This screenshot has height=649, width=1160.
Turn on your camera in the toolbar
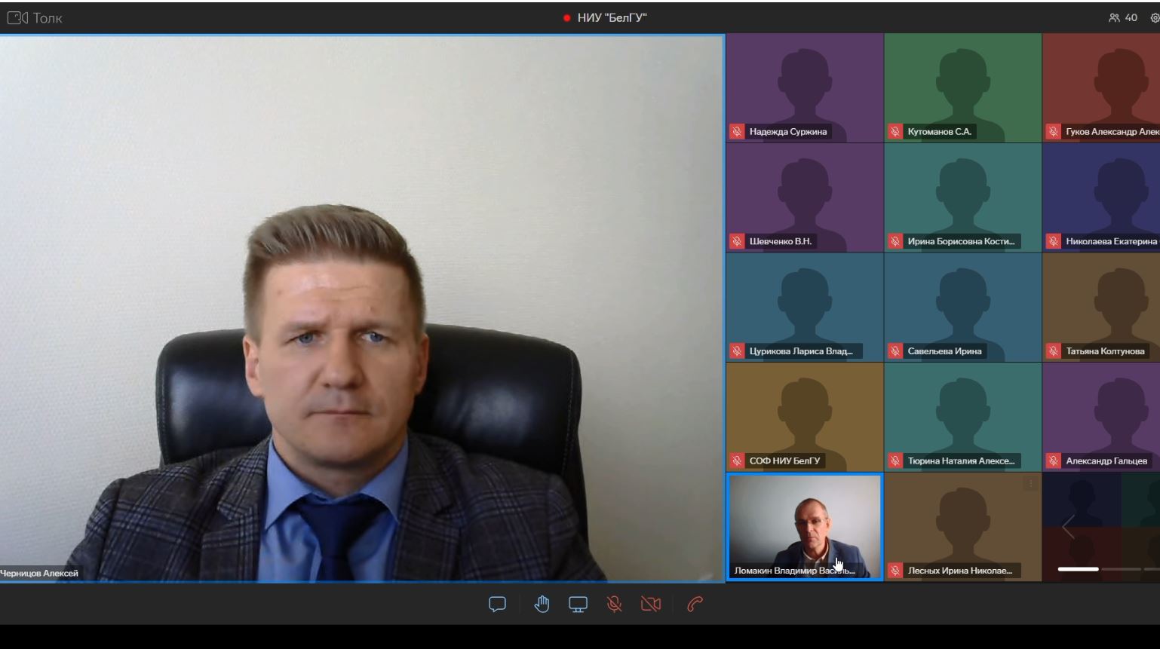tap(651, 605)
